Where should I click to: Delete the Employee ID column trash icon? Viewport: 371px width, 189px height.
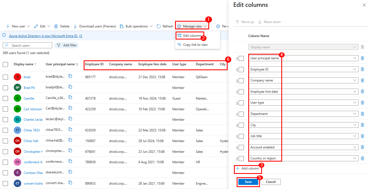tap(362, 69)
